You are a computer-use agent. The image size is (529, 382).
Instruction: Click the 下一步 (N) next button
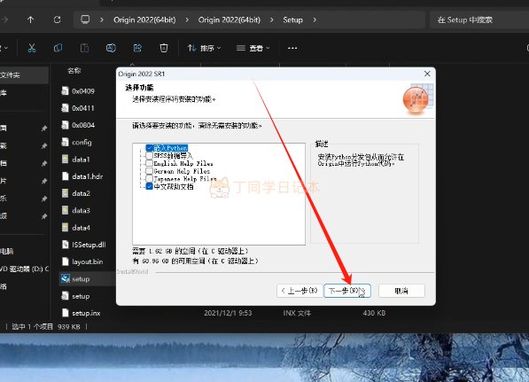pos(347,291)
